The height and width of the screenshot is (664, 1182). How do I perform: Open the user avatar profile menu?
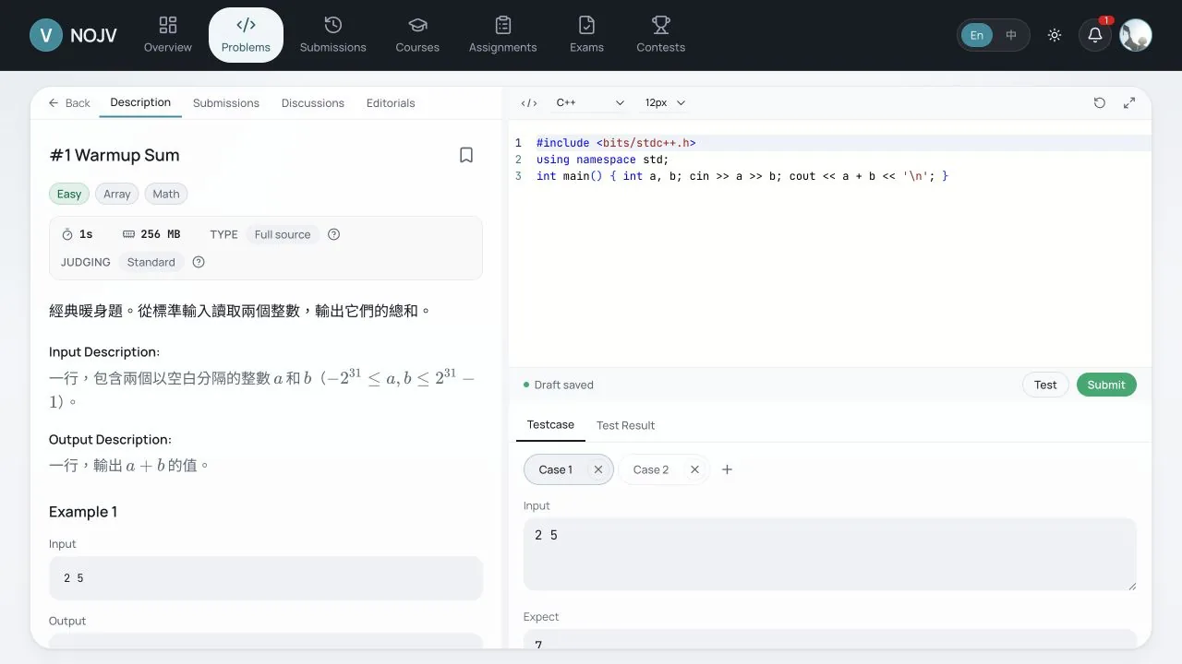click(x=1136, y=35)
